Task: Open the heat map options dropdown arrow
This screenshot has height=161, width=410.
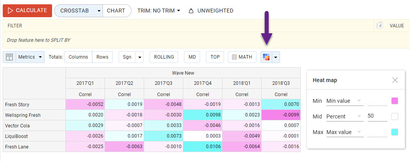Action: (276, 57)
